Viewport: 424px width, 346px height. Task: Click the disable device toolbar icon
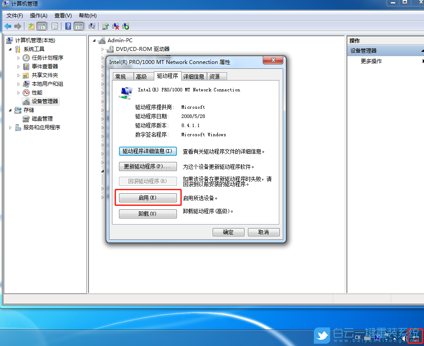[x=115, y=26]
